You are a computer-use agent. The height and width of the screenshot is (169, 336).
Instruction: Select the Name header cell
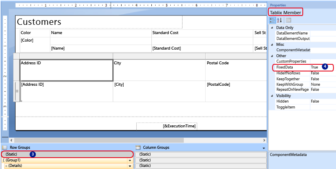coord(101,33)
